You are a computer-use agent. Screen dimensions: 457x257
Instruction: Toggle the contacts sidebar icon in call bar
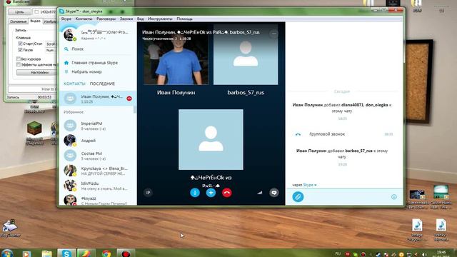point(148,192)
